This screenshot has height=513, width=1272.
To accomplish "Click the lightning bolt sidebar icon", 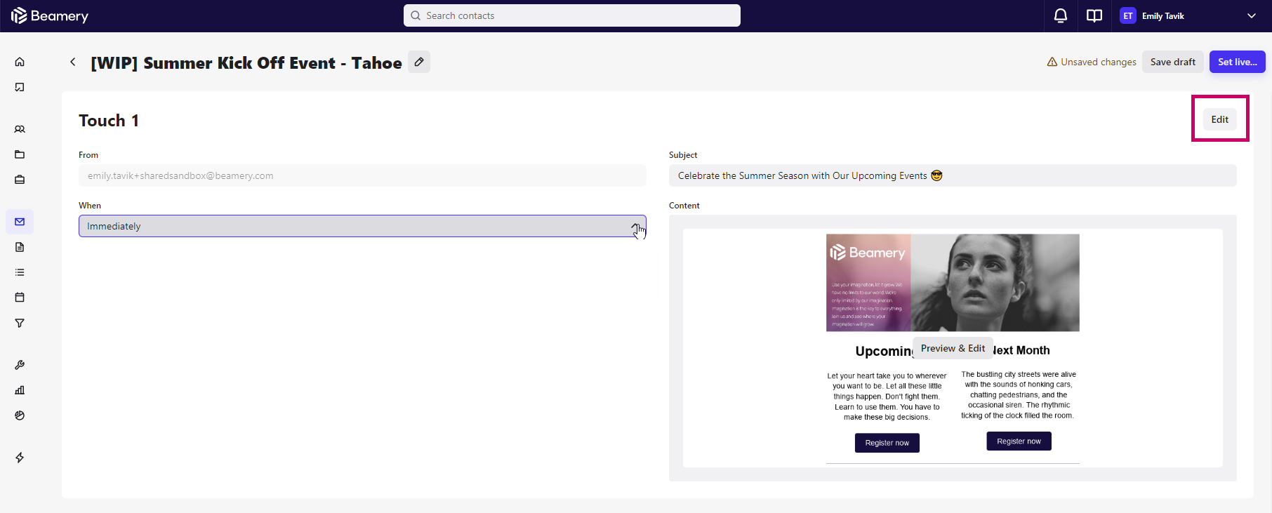I will pyautogui.click(x=20, y=458).
